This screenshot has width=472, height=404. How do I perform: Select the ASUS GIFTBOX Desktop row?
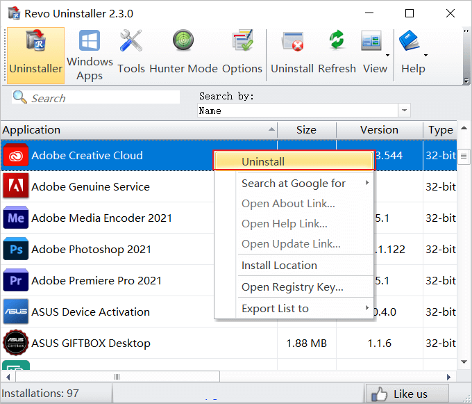point(90,343)
